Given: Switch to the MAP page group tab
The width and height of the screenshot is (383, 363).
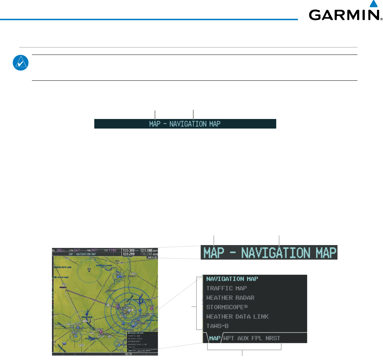Looking at the screenshot, I should tap(215, 338).
